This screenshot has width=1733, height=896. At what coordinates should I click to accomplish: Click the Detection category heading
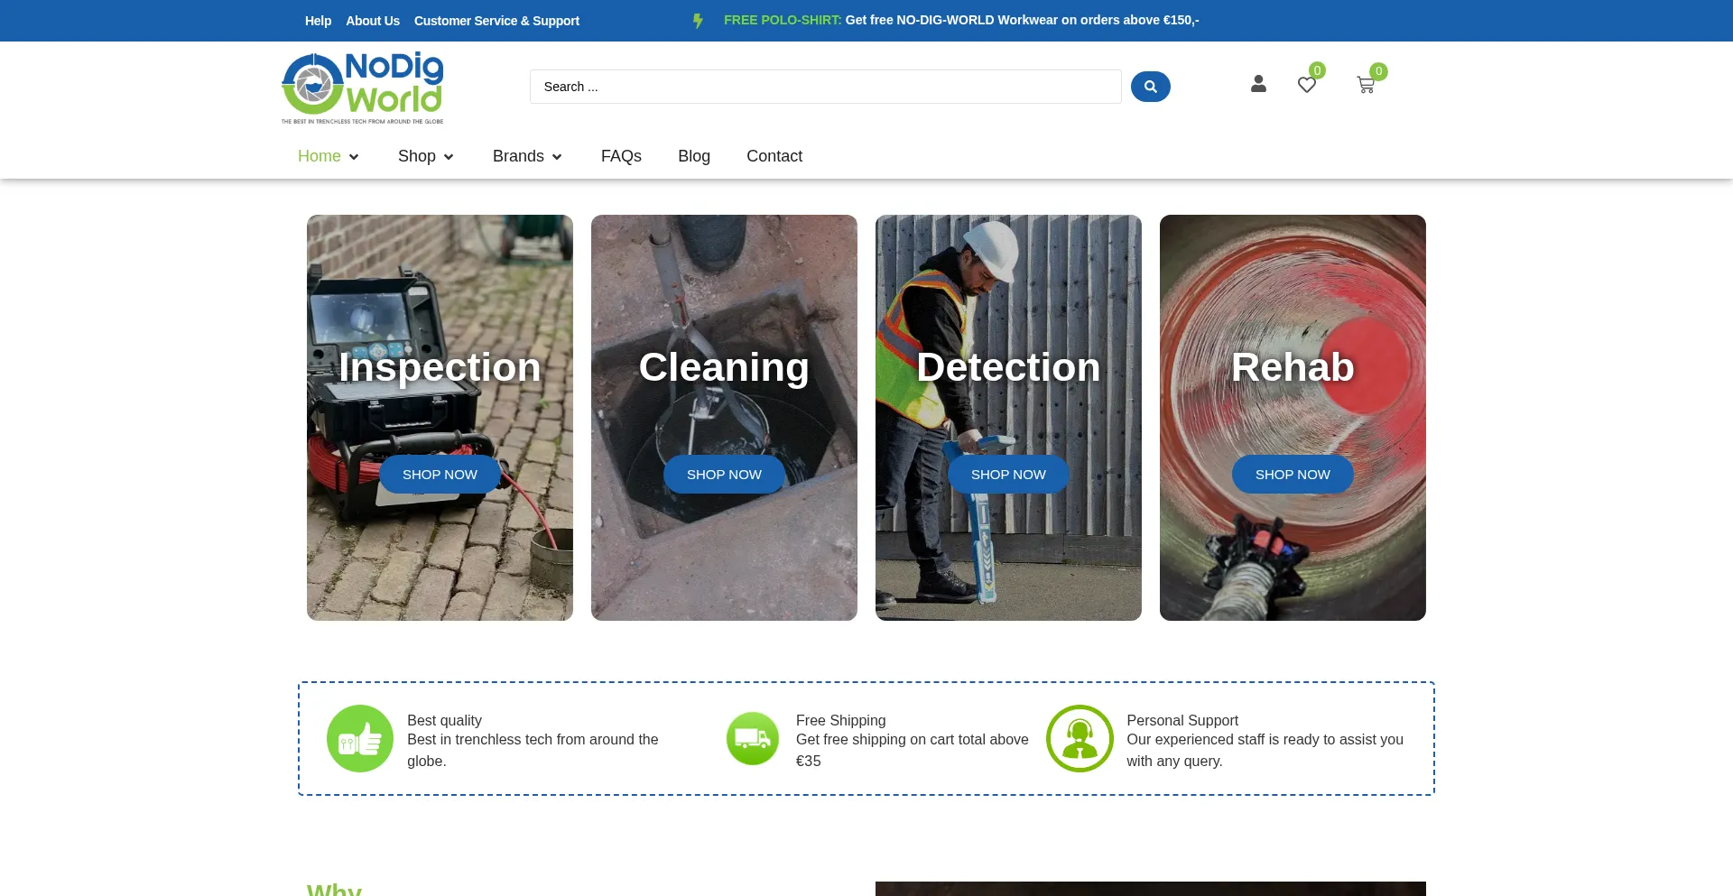tap(1008, 367)
